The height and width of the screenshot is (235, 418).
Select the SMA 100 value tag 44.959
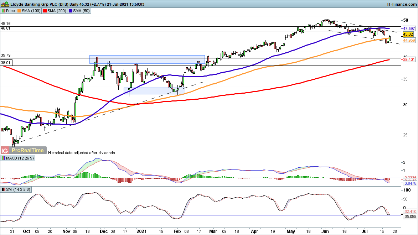pyautogui.click(x=409, y=40)
